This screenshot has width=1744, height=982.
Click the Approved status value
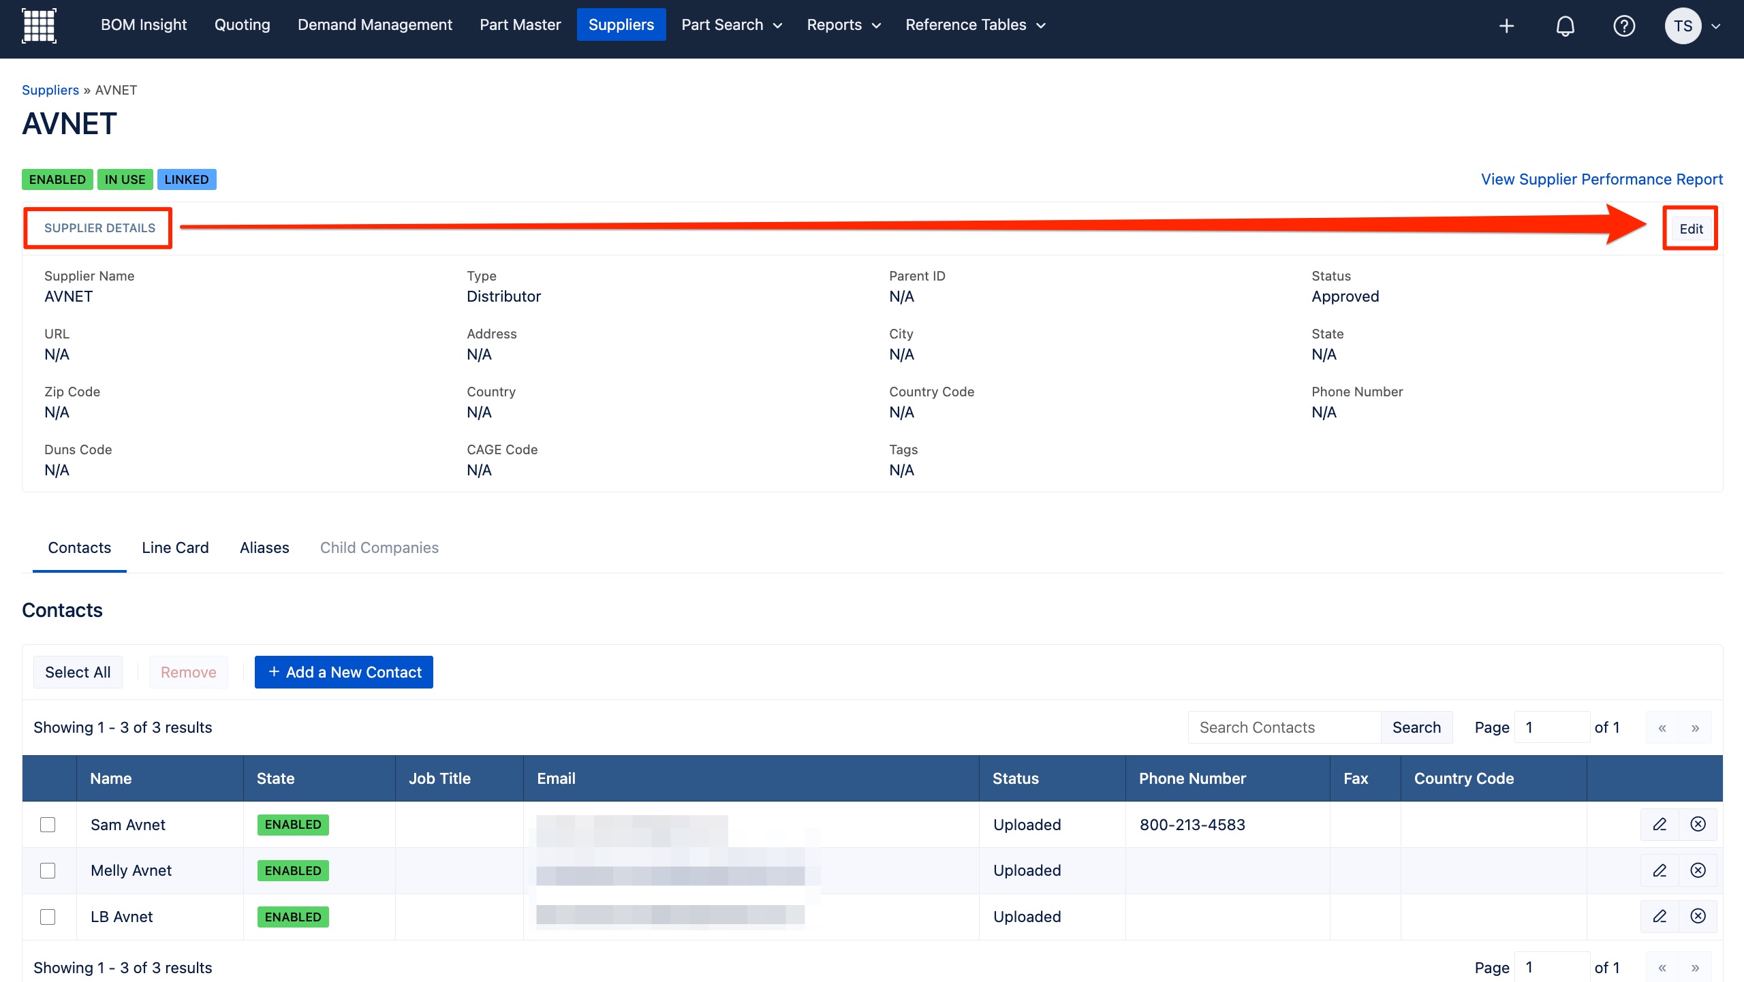point(1345,296)
